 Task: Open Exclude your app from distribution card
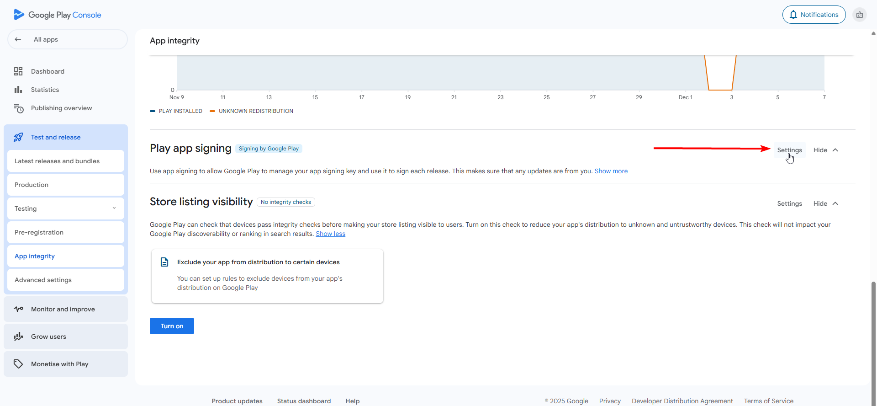coord(267,276)
